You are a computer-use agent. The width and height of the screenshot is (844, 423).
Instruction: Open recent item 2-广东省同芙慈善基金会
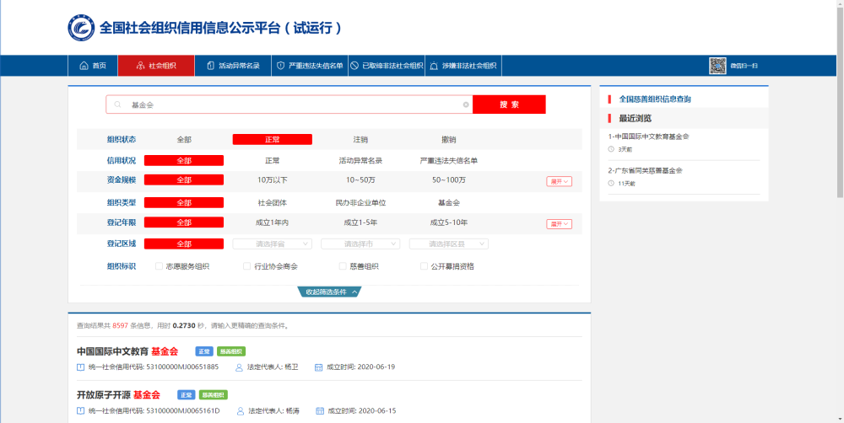[645, 170]
